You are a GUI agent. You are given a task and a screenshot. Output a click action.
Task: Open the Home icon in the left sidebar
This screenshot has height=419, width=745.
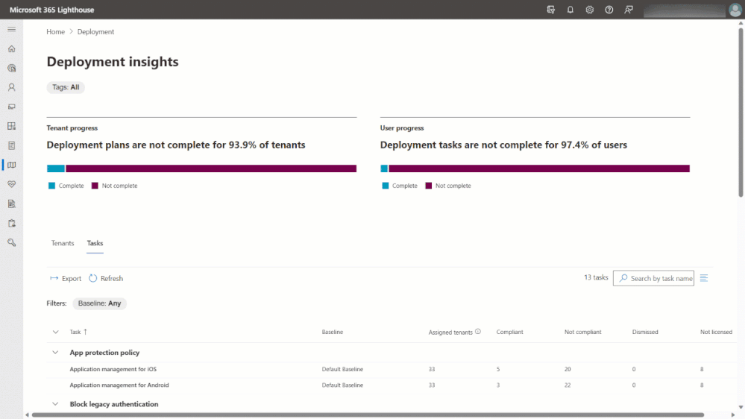point(11,48)
